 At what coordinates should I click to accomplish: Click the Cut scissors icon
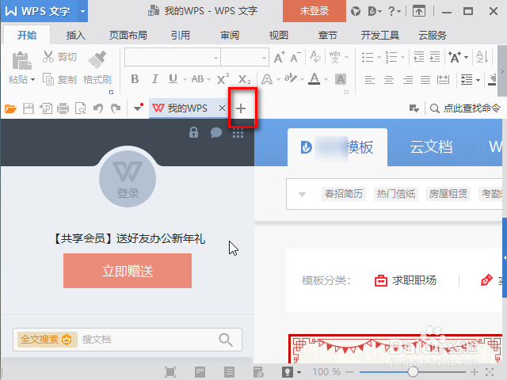click(48, 56)
